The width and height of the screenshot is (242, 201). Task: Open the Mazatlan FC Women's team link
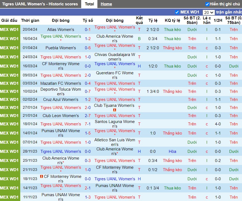coord(61,83)
